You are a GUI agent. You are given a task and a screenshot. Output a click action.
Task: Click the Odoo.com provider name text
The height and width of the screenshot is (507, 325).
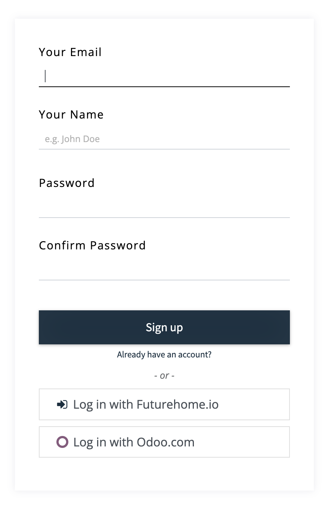click(x=165, y=442)
